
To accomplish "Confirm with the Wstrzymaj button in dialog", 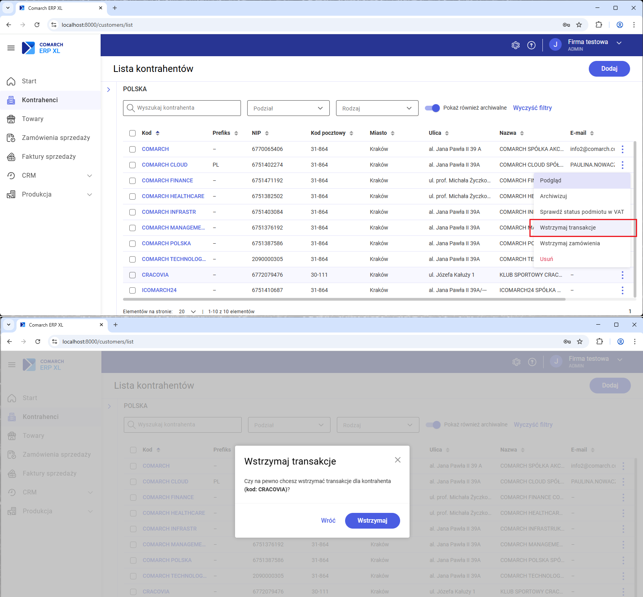I will point(372,520).
